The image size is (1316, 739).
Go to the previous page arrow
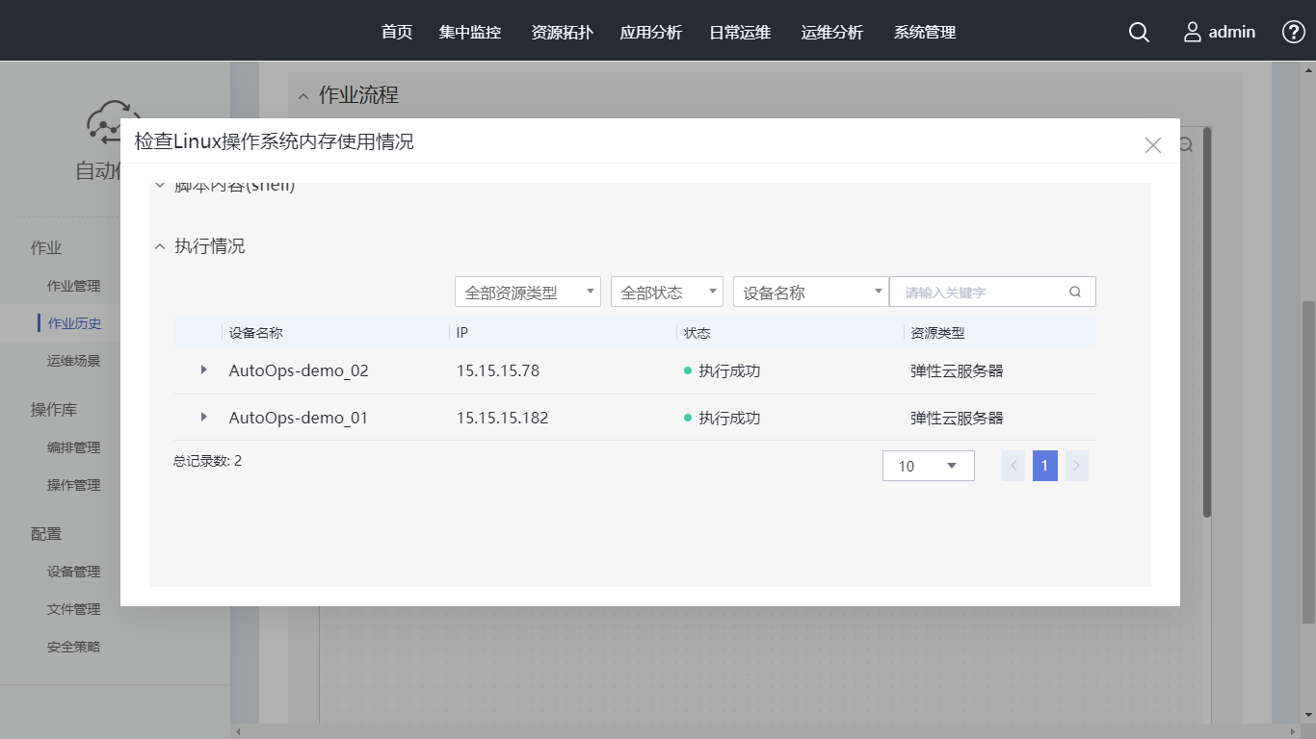1013,466
